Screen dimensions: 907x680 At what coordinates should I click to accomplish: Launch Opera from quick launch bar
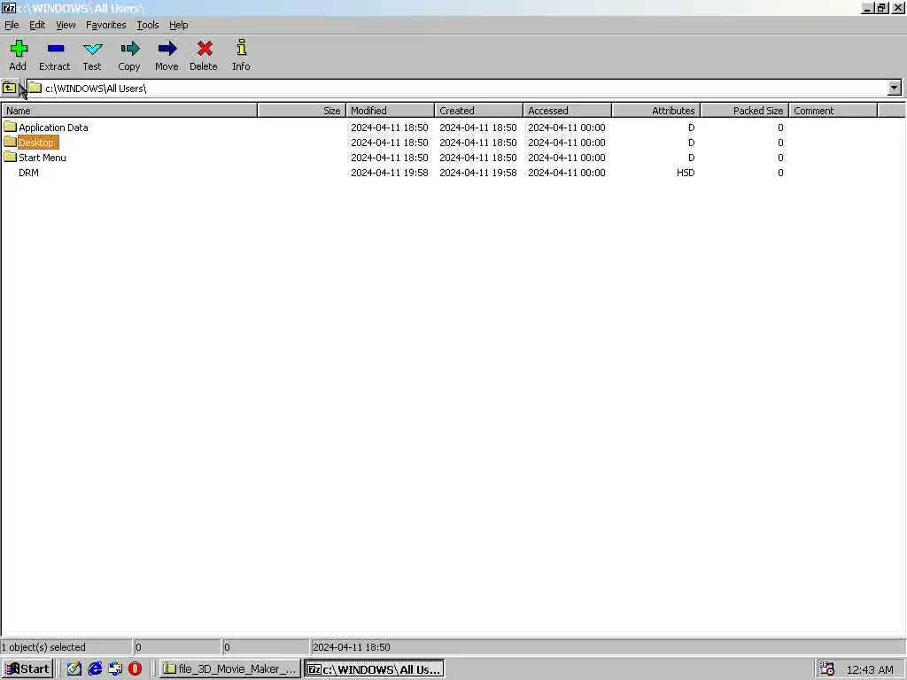tap(135, 669)
